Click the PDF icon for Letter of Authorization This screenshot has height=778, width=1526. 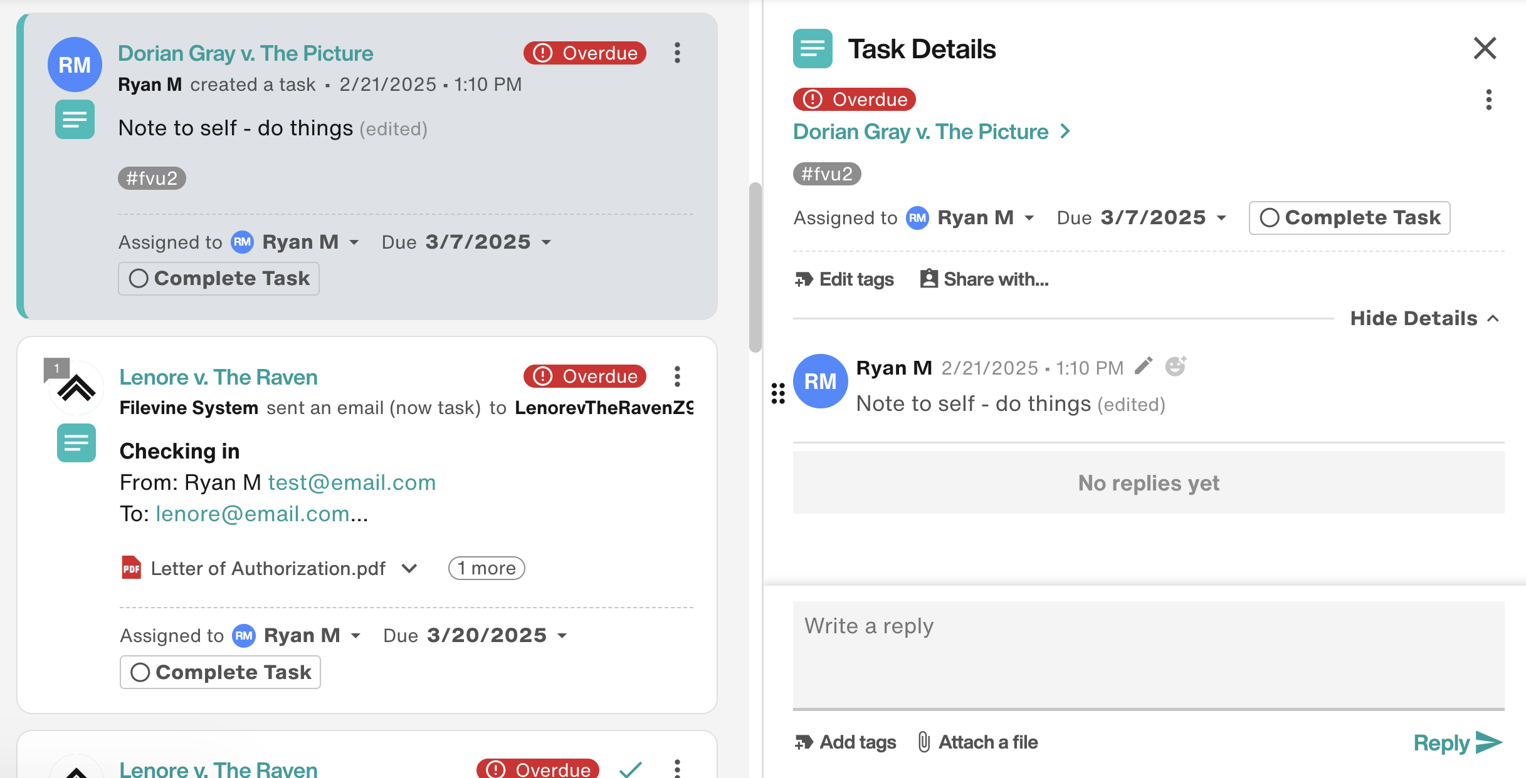(x=131, y=568)
